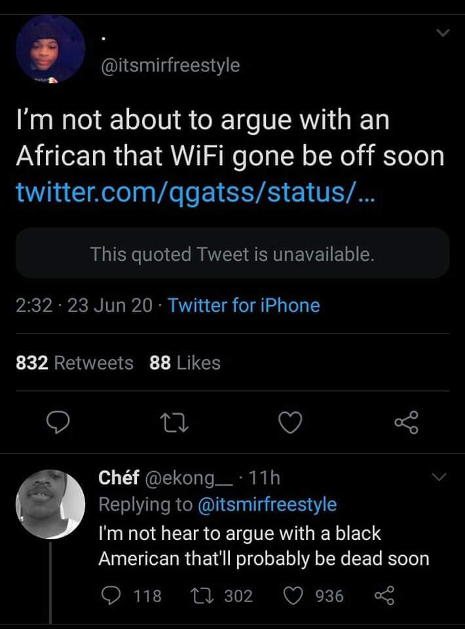Open @itsmirfreestyle's profile picture
This screenshot has width=465, height=629.
click(50, 49)
